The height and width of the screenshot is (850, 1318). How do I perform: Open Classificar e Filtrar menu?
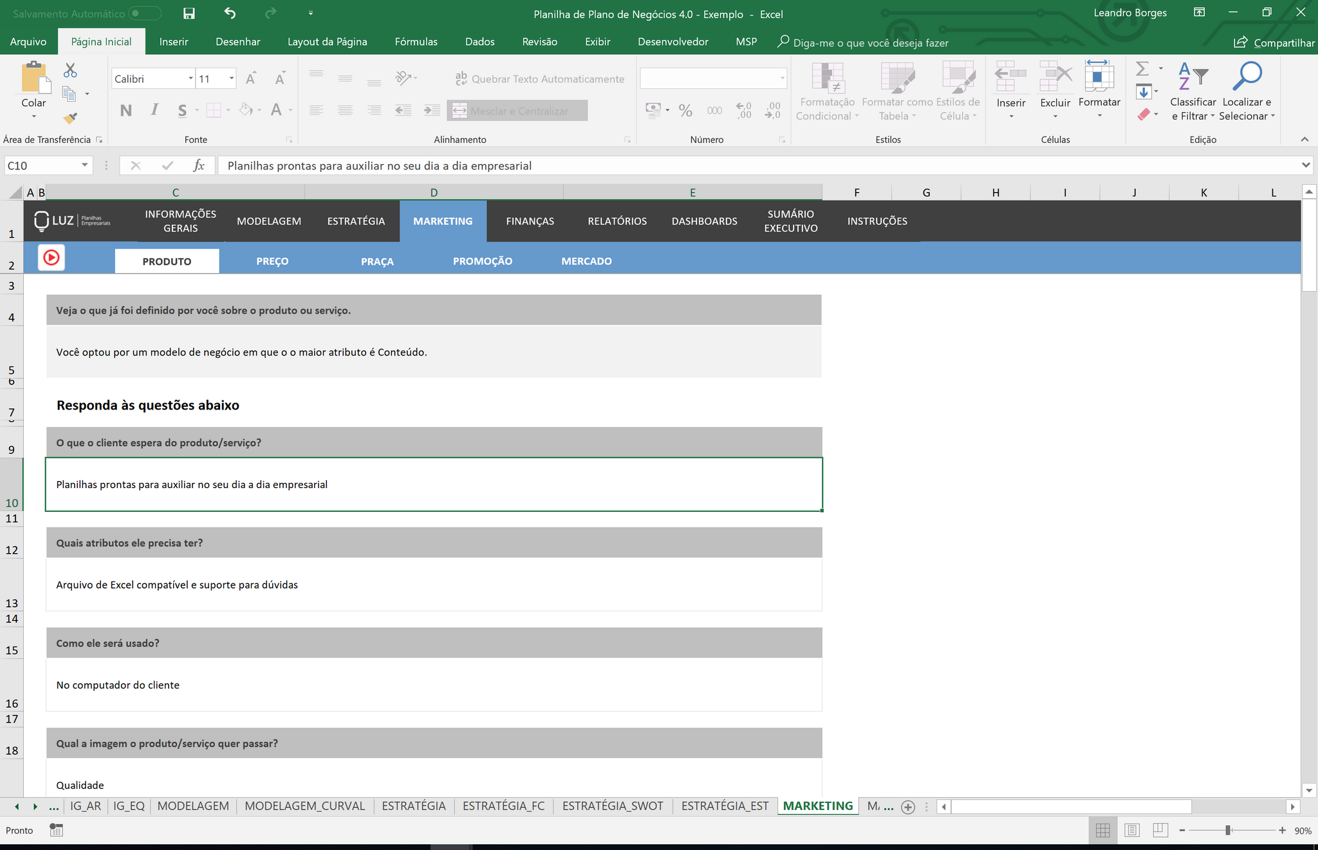[x=1193, y=91]
